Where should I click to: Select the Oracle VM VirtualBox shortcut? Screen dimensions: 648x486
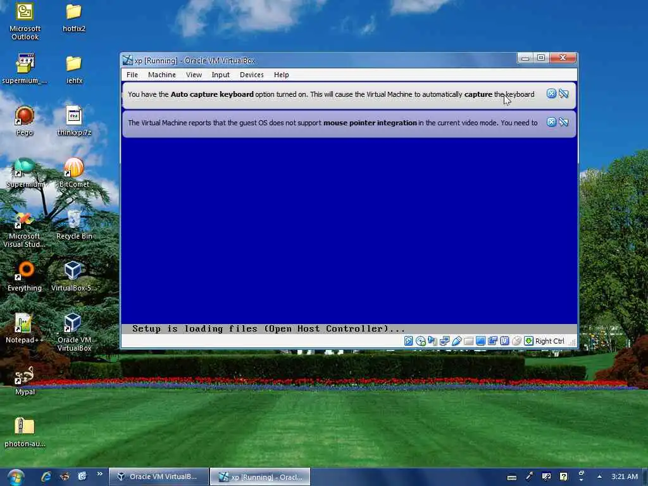74,333
